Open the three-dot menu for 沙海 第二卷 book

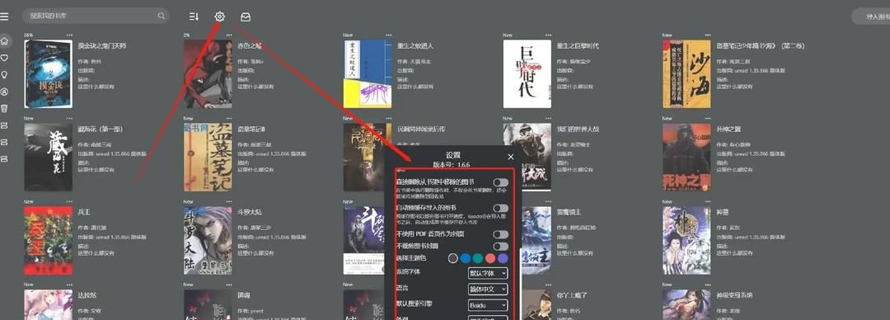(707, 35)
